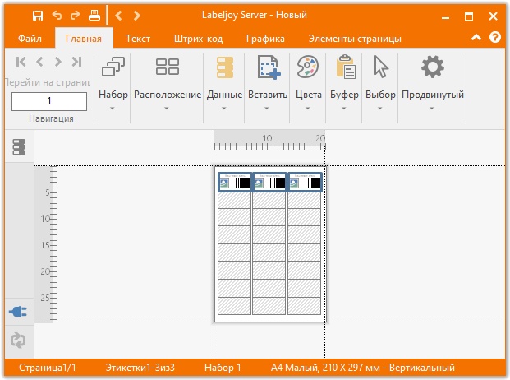Open the Файл menu tab

pos(30,39)
